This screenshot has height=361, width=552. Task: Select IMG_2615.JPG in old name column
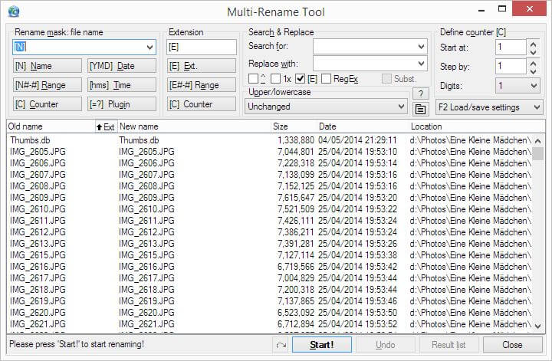[x=38, y=255]
